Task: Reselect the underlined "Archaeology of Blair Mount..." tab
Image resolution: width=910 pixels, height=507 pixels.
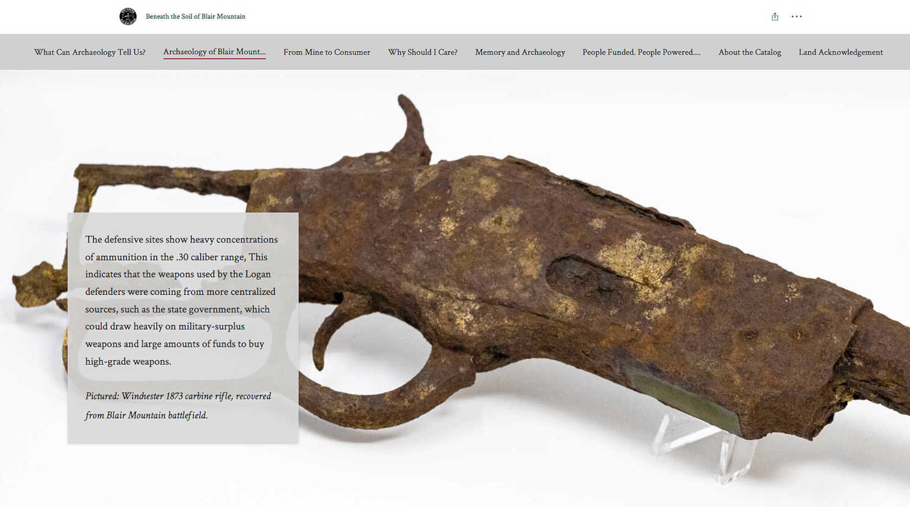Action: (214, 52)
